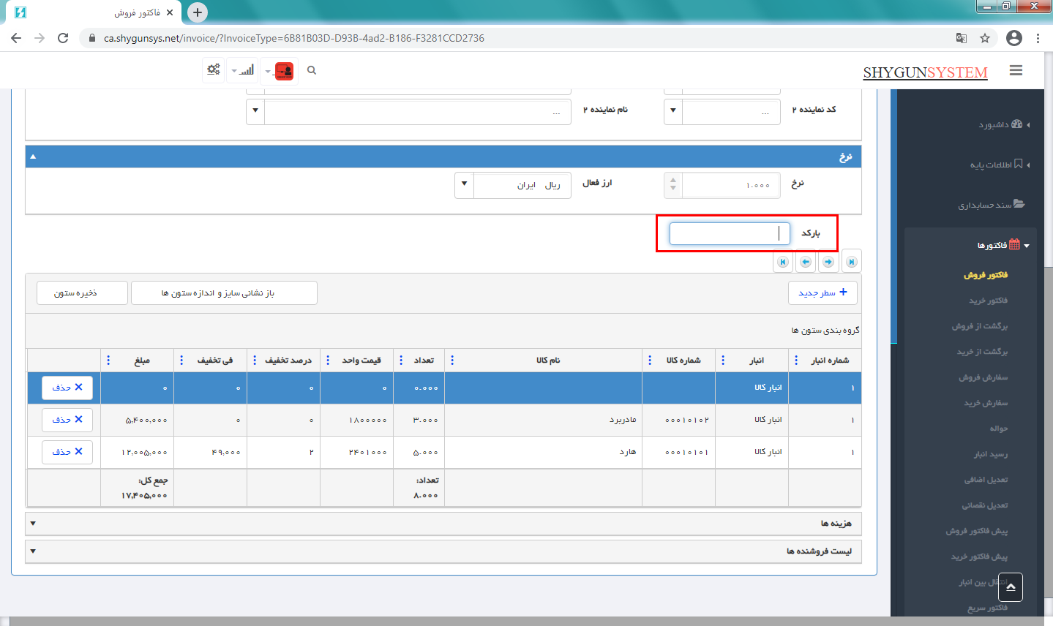This screenshot has height=626, width=1053.
Task: Click the scroll-to-top arrow button
Action: [1011, 587]
